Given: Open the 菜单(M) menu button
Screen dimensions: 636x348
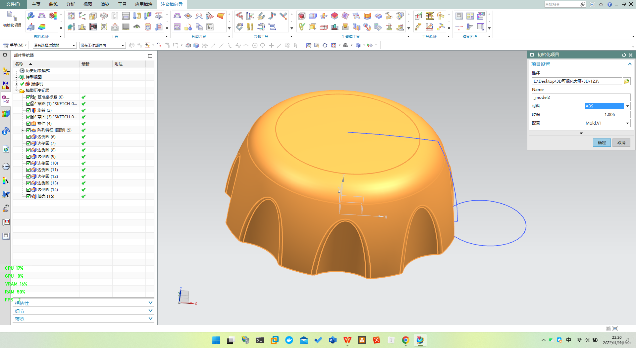Looking at the screenshot, I should [x=15, y=45].
